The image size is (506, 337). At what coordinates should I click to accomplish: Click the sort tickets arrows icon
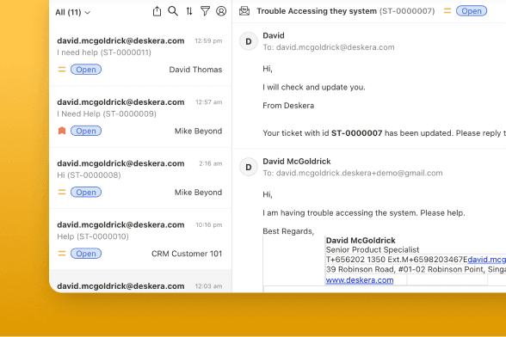(x=189, y=11)
